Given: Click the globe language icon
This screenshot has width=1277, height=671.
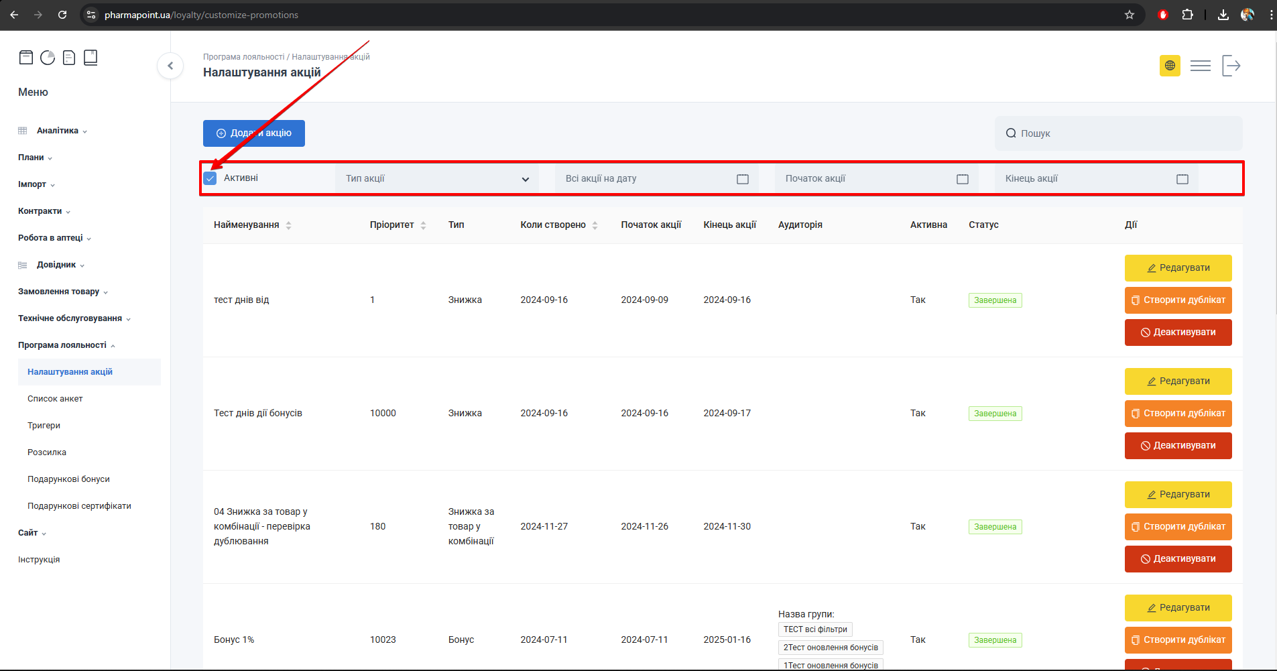Looking at the screenshot, I should coord(1170,66).
